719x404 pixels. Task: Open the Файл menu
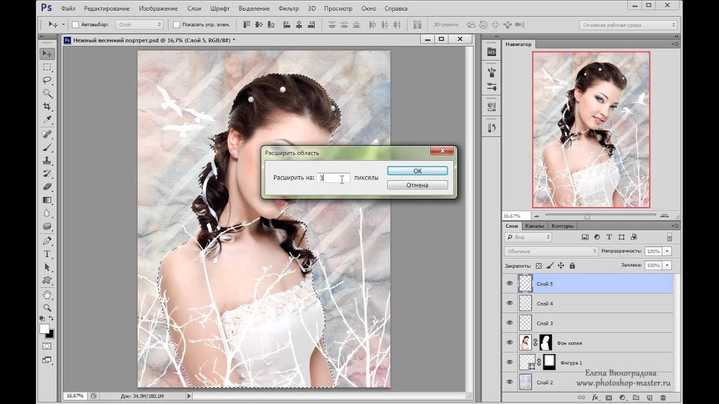coord(68,8)
